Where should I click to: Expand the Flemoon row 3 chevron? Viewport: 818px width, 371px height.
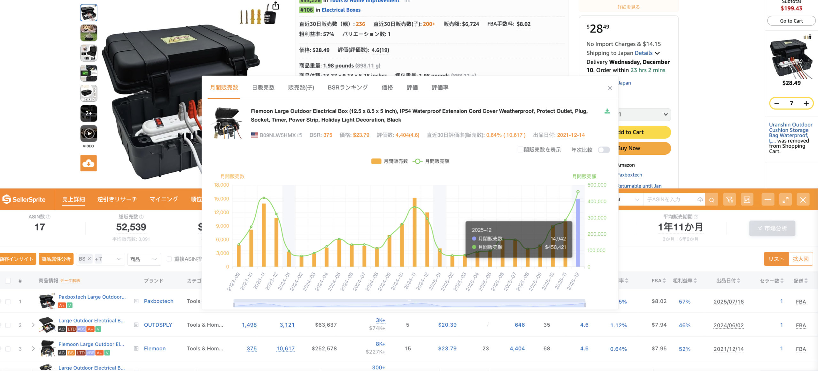pos(33,349)
